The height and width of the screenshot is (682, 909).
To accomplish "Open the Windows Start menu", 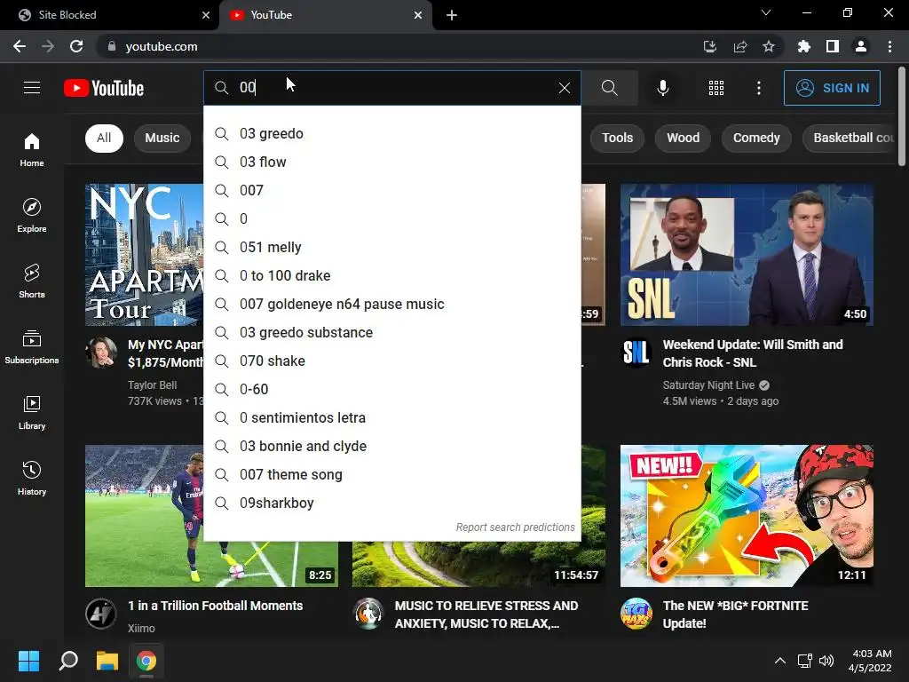I will tap(28, 661).
